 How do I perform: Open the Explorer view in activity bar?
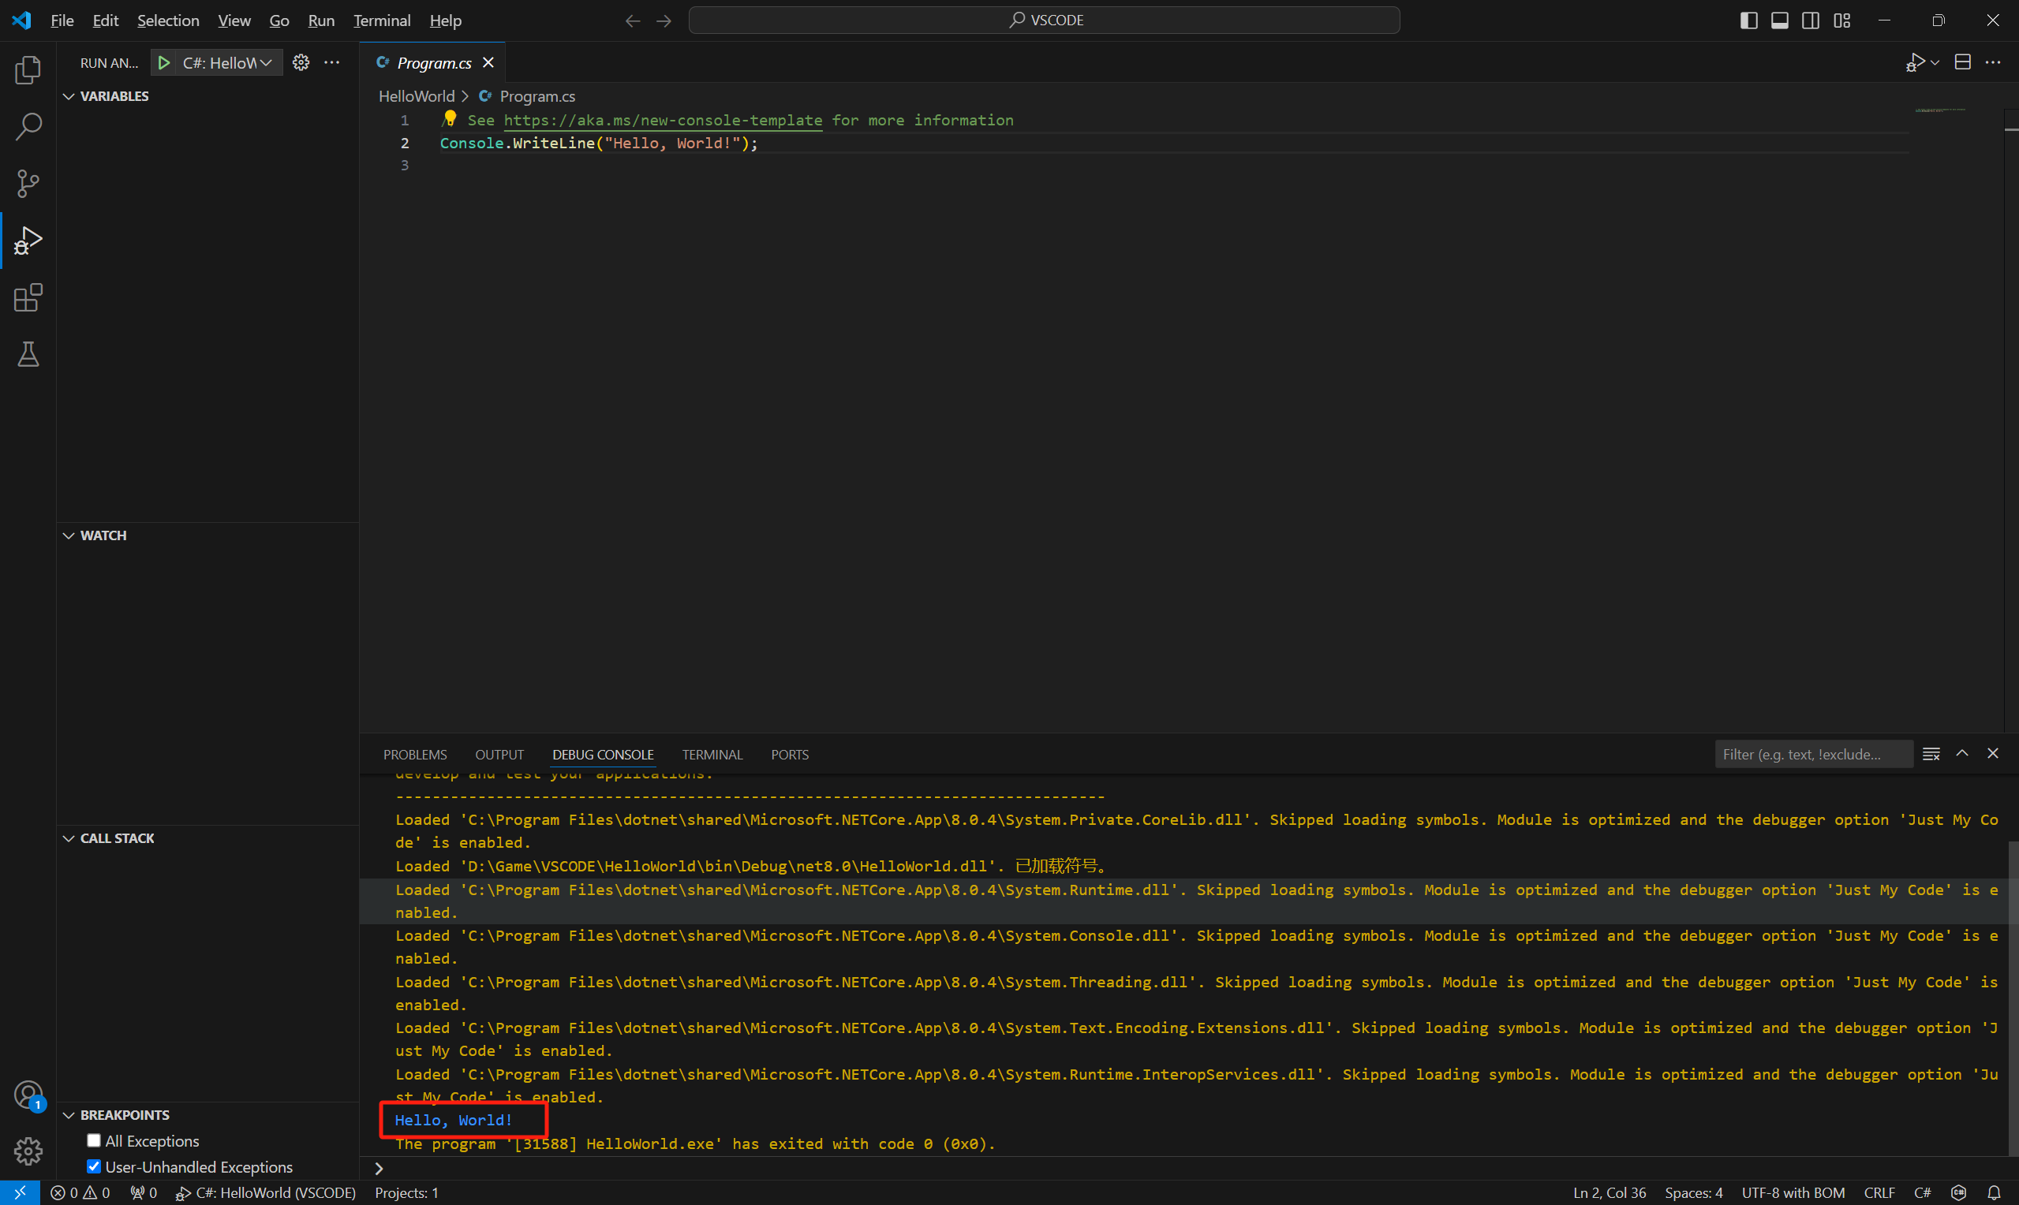(28, 70)
